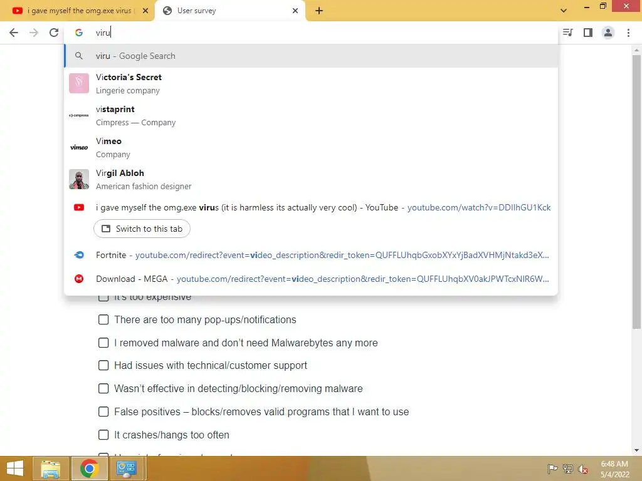Click the forward navigation arrow
Screen dimensions: 642x481
click(34, 33)
